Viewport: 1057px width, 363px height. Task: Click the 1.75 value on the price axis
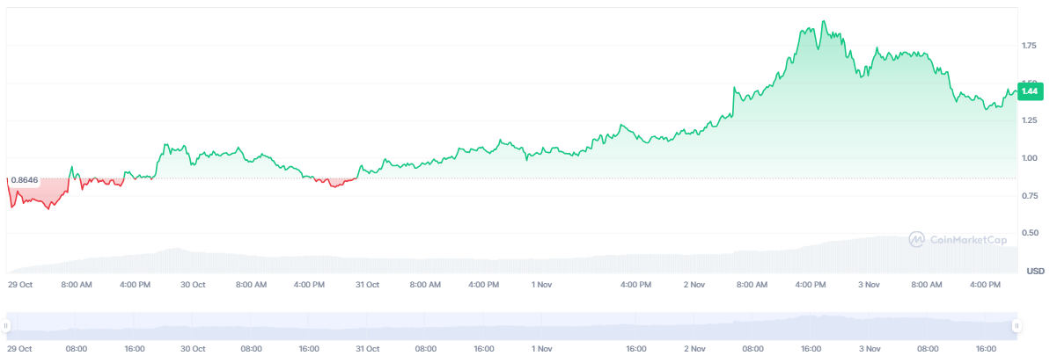coord(1031,46)
